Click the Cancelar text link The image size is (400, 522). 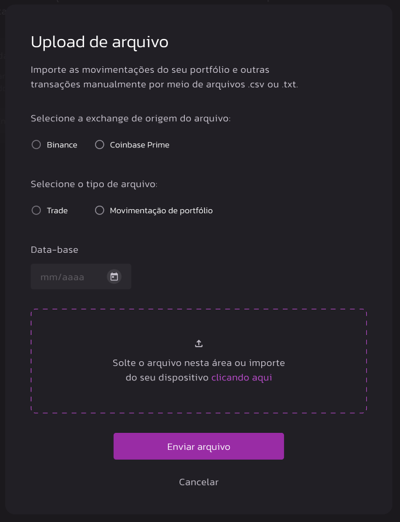198,482
